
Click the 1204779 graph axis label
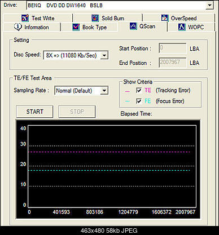point(128,212)
